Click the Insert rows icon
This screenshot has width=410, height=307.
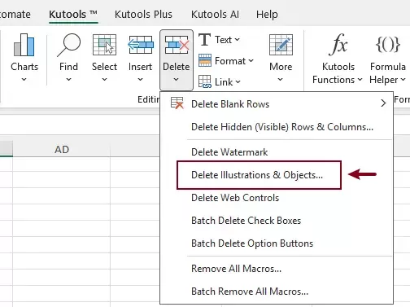141,45
